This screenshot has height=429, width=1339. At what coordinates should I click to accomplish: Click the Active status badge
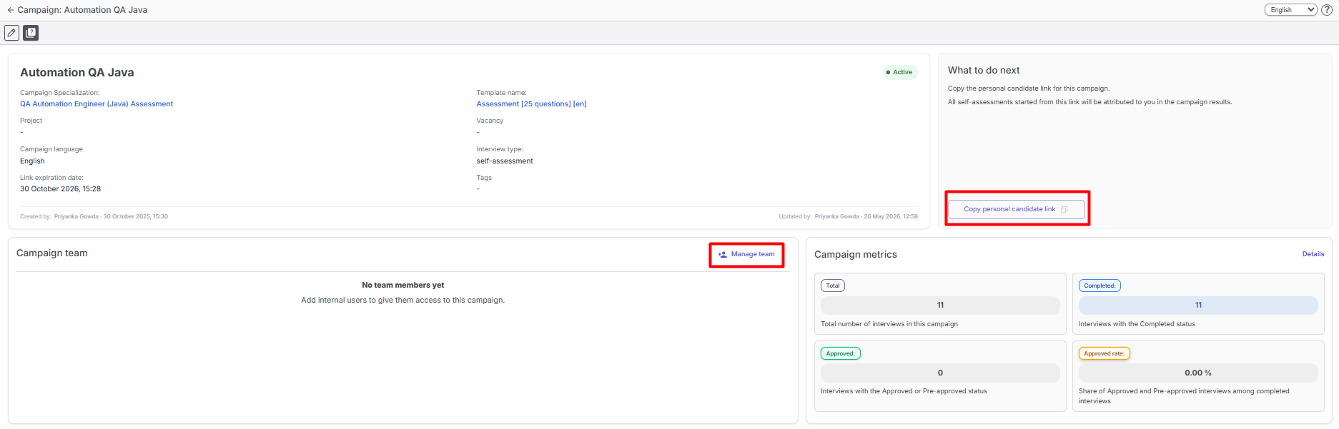coord(899,72)
